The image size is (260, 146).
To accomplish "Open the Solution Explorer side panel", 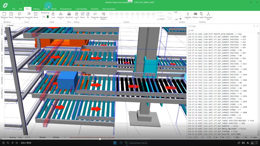I will point(2,63).
